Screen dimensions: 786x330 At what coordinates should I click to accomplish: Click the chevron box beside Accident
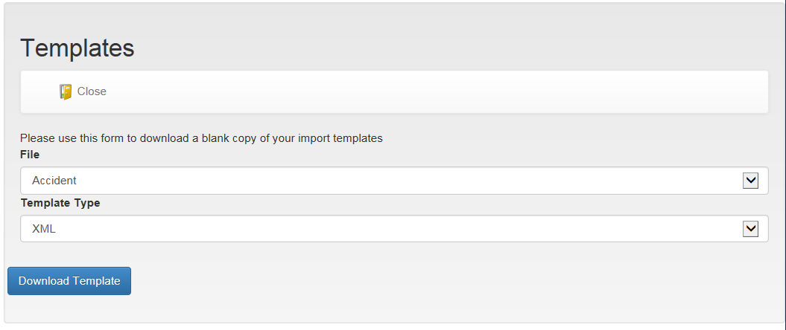[750, 181]
